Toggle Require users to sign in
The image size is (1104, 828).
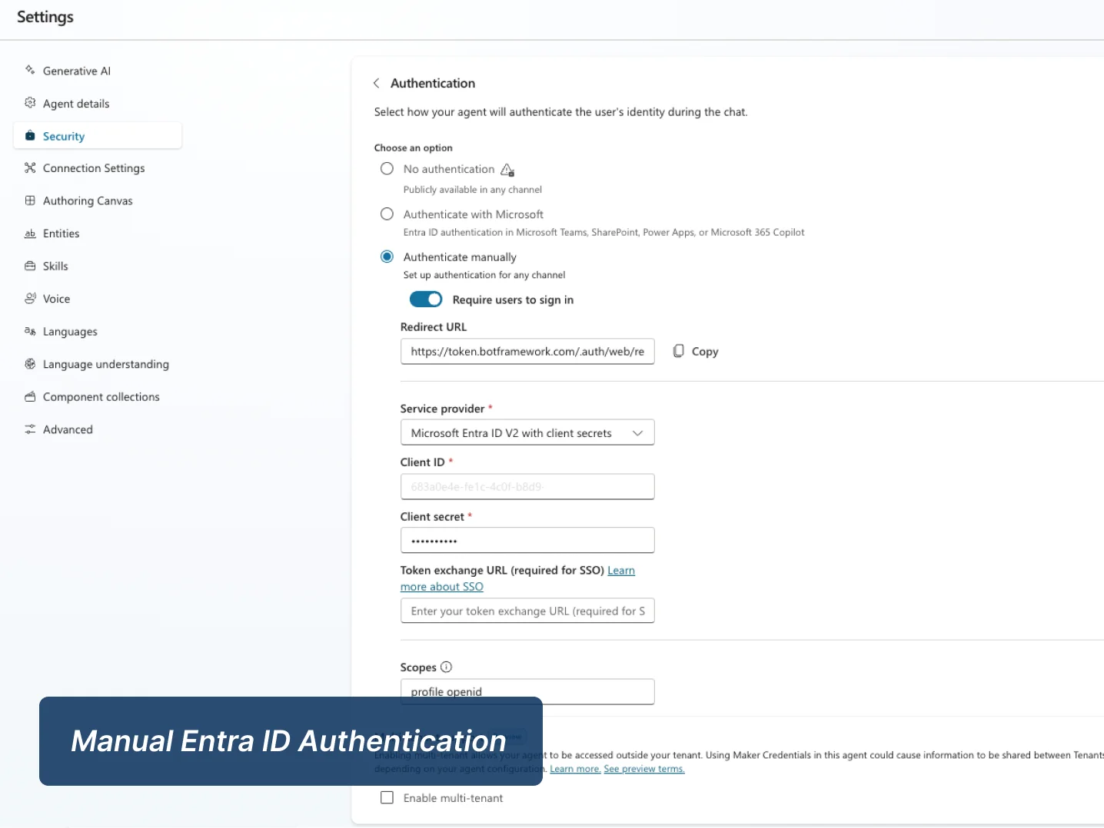[426, 299]
